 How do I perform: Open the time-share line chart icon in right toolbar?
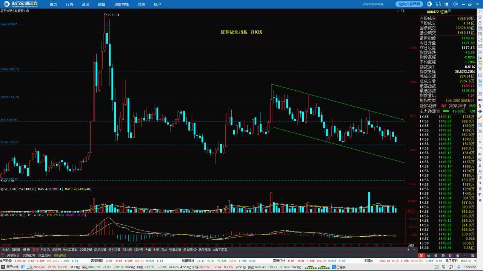(x=480, y=40)
